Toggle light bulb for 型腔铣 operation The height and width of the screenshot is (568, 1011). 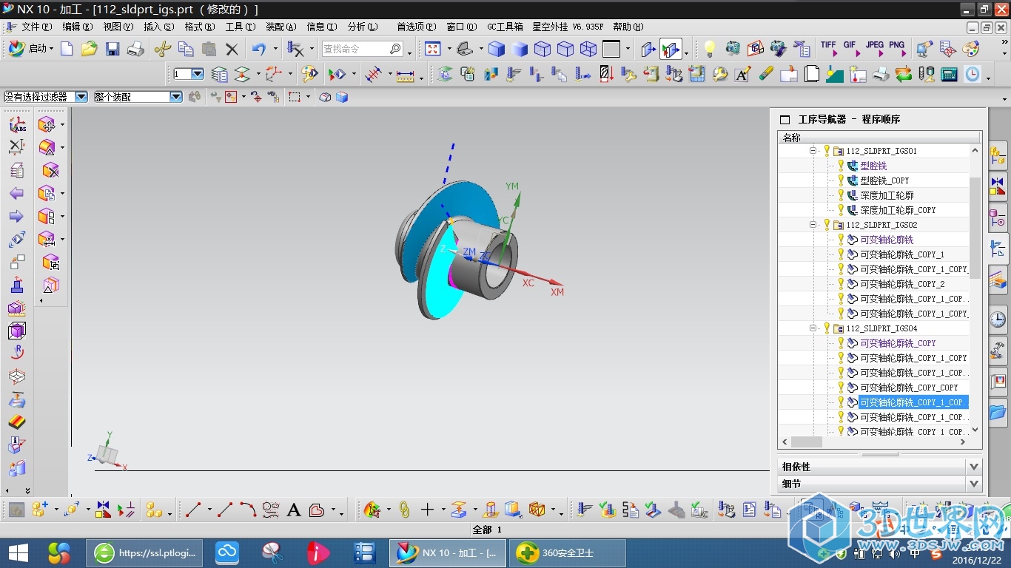(x=841, y=166)
